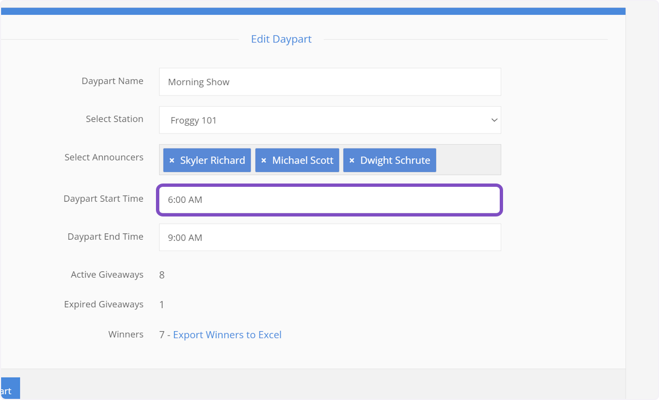The image size is (659, 400).
Task: Focus the Daypart Name field
Action: click(x=329, y=82)
